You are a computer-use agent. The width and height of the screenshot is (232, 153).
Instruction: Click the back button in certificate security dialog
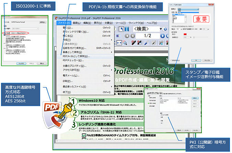pos(179,130)
